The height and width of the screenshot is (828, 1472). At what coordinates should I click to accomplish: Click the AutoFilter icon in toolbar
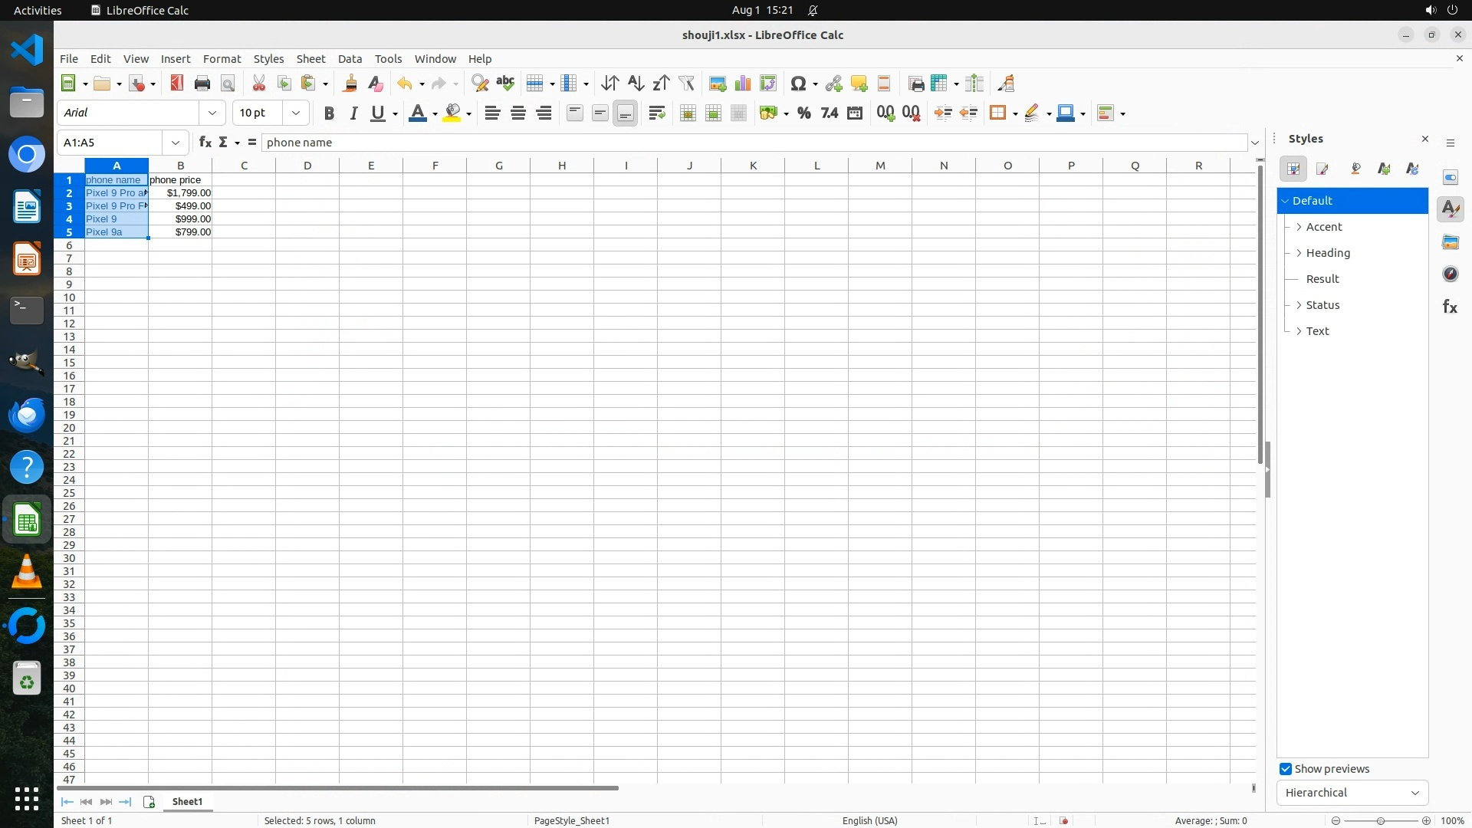686,84
